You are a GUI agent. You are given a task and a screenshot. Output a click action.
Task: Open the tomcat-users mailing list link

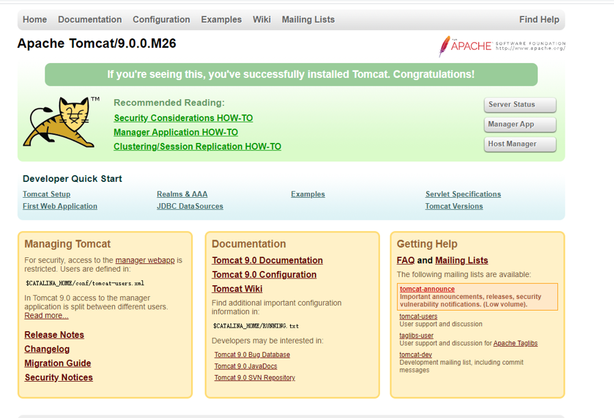pos(418,316)
